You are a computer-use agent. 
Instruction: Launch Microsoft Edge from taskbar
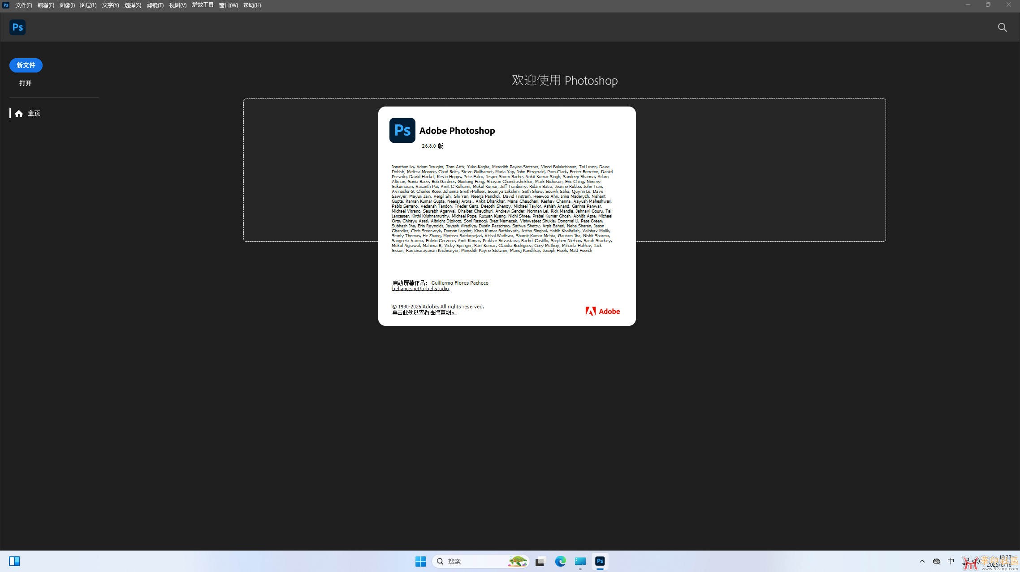[560, 561]
